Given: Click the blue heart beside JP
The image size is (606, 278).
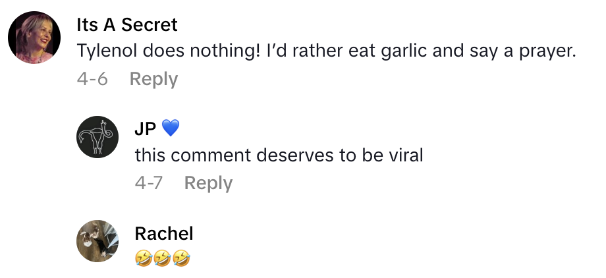Looking at the screenshot, I should (171, 129).
